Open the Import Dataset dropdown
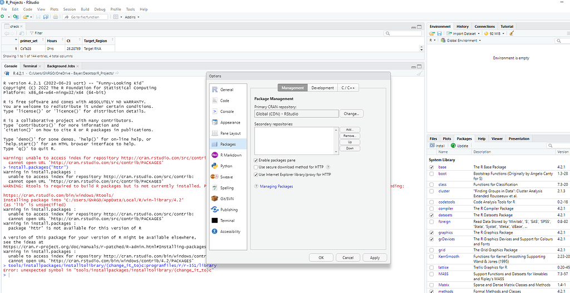570x293 pixels. click(x=463, y=33)
